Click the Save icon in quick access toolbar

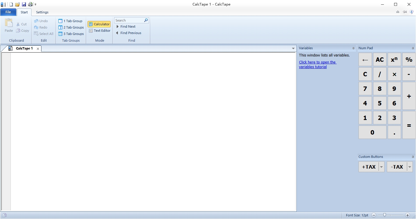(x=24, y=4)
